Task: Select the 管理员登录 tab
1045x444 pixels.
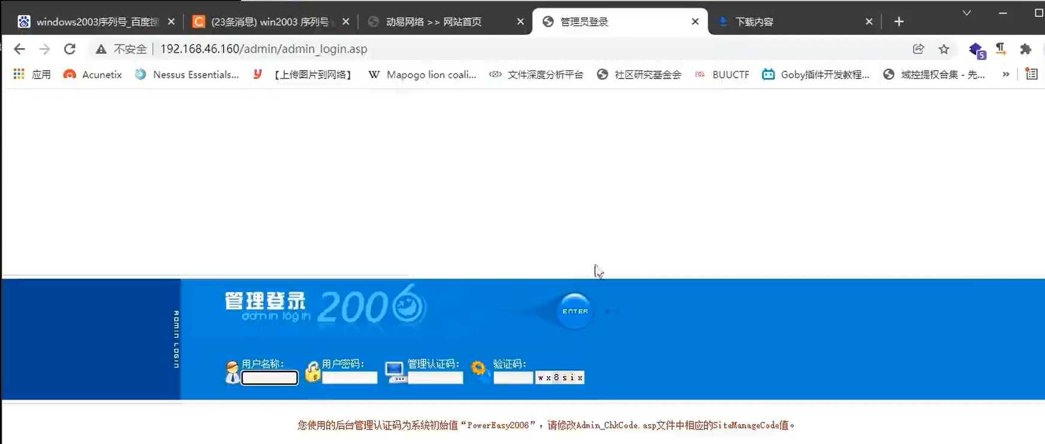Action: [x=619, y=22]
